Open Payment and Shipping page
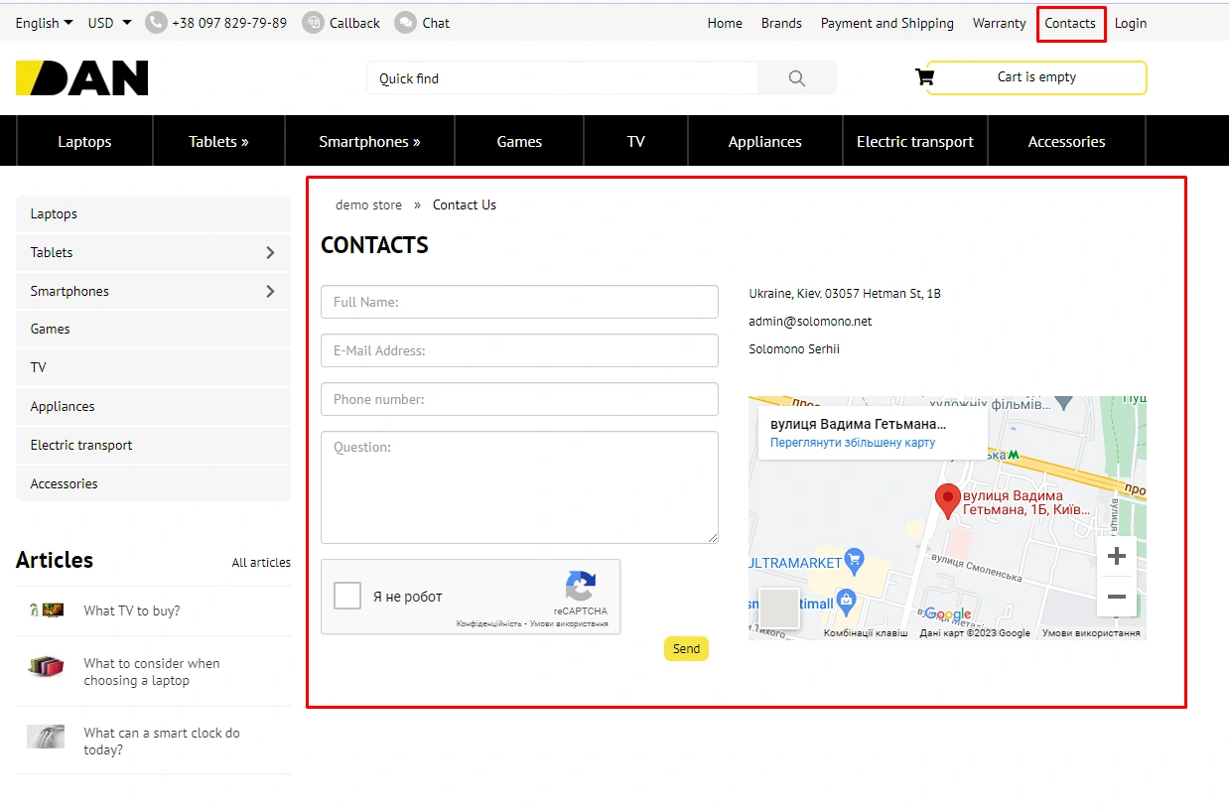The image size is (1229, 812). tap(887, 23)
